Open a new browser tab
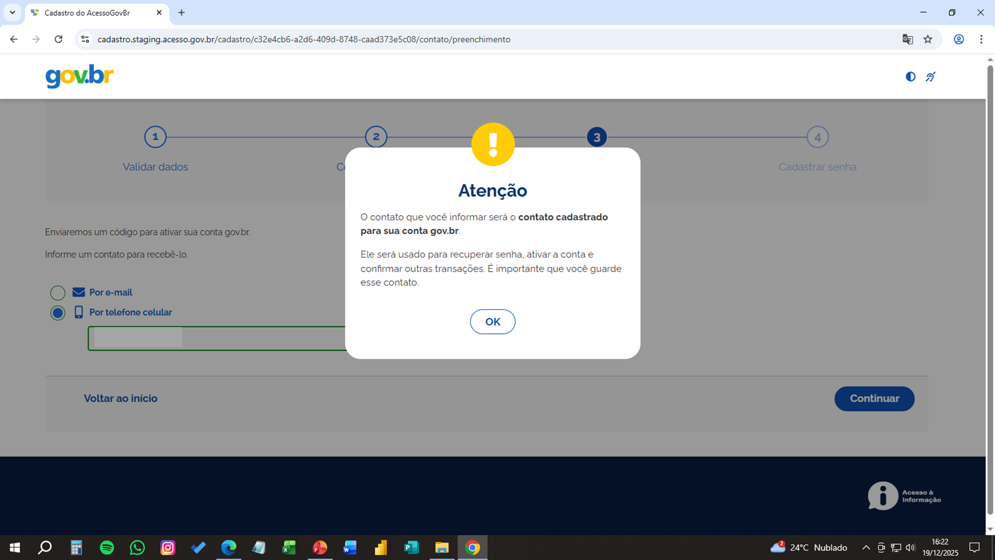The image size is (995, 560). [182, 13]
